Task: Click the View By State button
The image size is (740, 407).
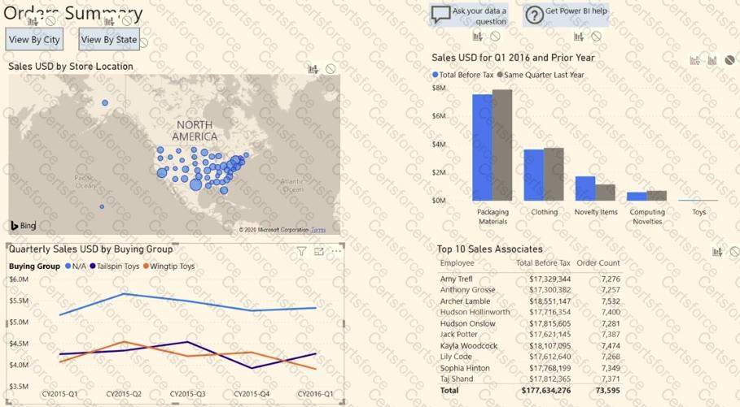Action: (109, 39)
